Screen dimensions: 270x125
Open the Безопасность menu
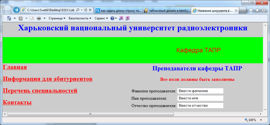(80, 18)
